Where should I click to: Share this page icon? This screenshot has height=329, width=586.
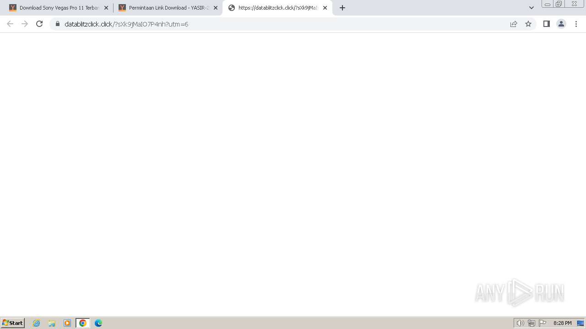point(514,24)
